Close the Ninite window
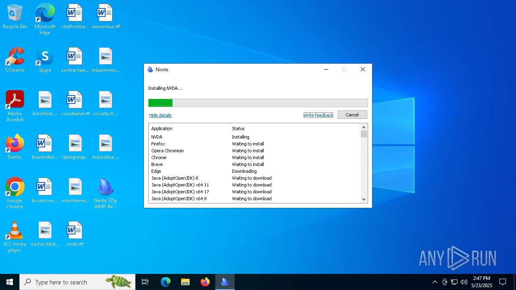The height and width of the screenshot is (290, 516). (362, 70)
